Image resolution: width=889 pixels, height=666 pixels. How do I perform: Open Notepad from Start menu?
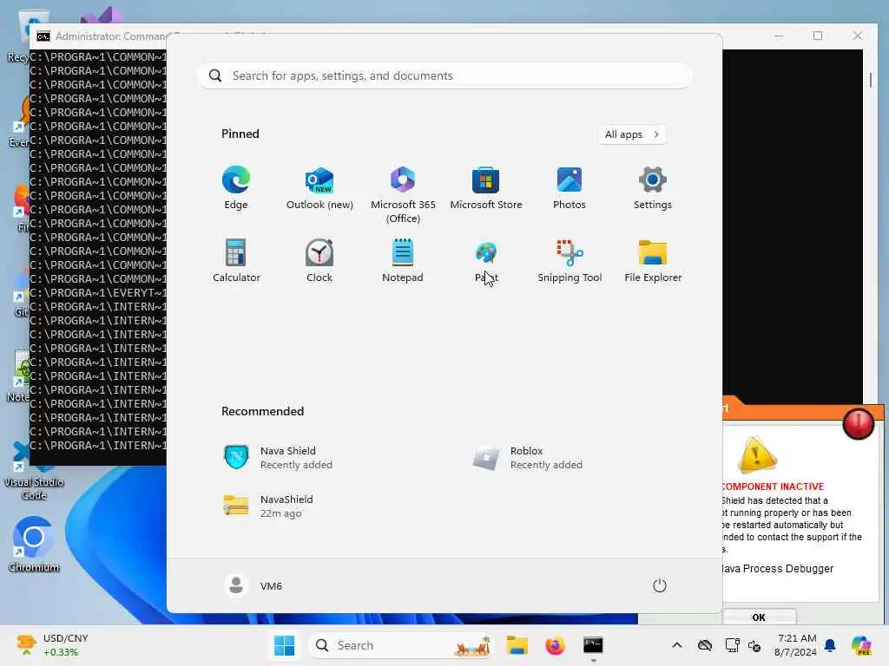pos(403,261)
